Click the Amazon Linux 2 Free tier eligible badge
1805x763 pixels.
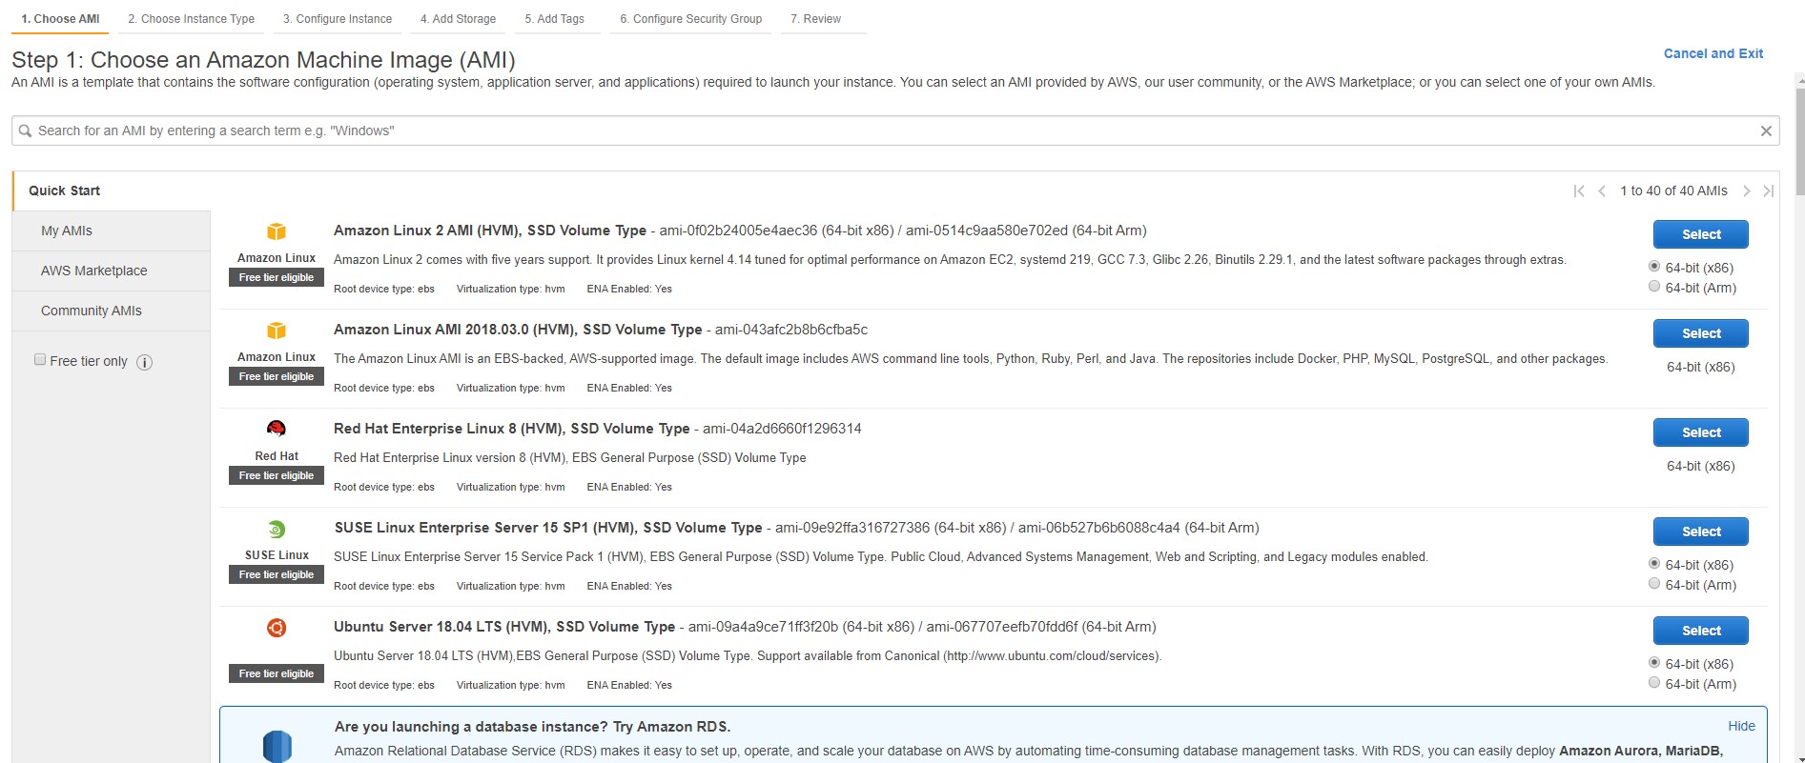[x=277, y=277]
